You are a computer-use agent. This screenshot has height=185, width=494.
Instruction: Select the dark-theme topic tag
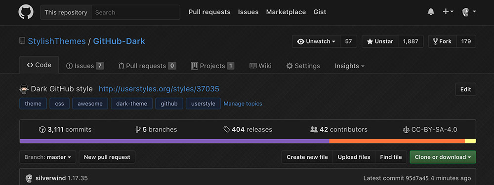[x=132, y=104]
